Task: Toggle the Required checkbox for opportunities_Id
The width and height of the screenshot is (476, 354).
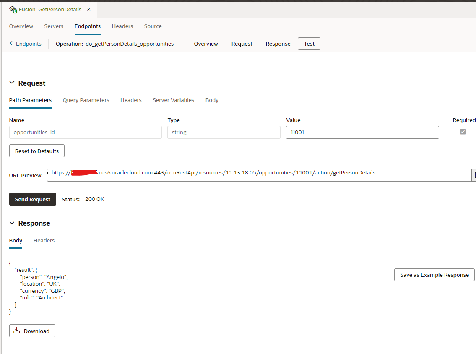Action: coord(463,132)
